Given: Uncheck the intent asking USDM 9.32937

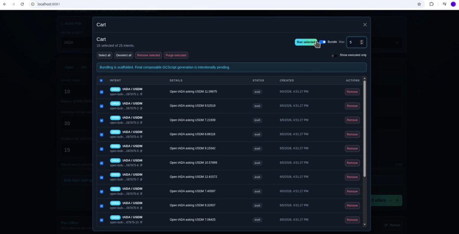Looking at the screenshot, I should 101,206.
